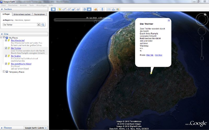The width and height of the screenshot is (209, 130).
Task: Click the view in Google Maps icon
Action: (118, 9)
